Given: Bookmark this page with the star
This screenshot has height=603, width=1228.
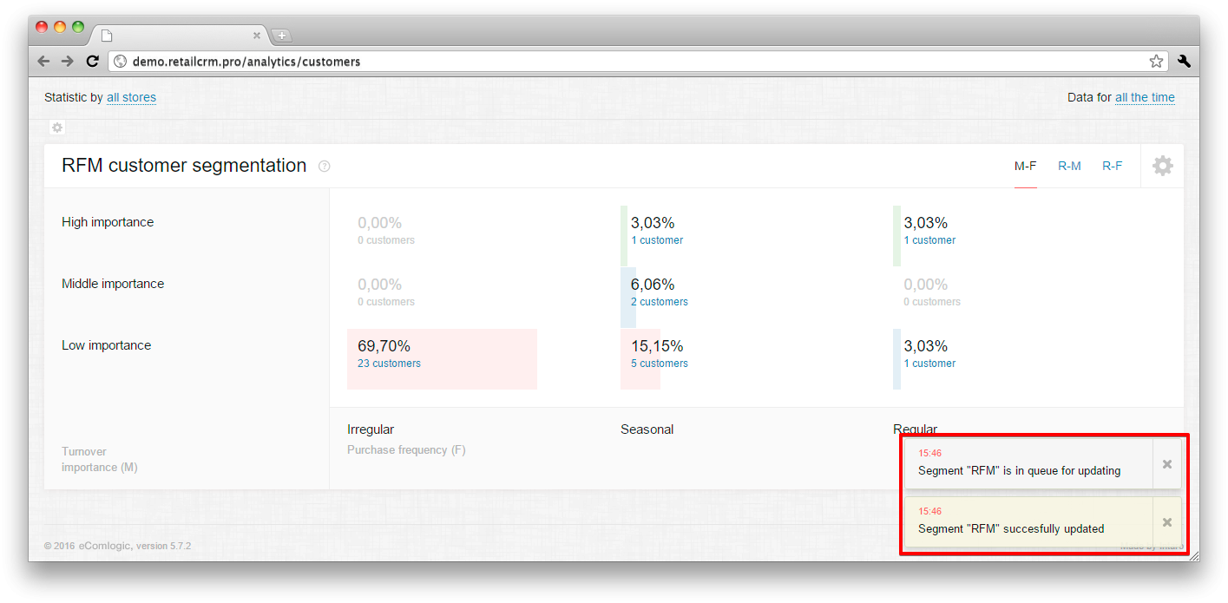Looking at the screenshot, I should [1156, 62].
